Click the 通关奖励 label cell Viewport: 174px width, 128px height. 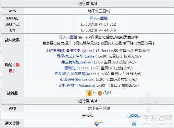[12, 123]
